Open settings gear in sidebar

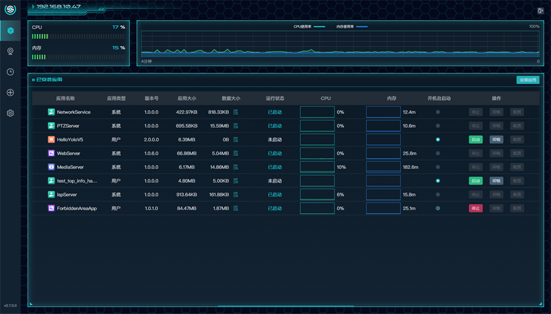pyautogui.click(x=10, y=113)
